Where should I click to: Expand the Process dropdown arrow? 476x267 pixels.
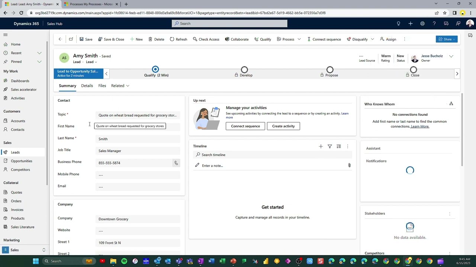[x=299, y=39]
